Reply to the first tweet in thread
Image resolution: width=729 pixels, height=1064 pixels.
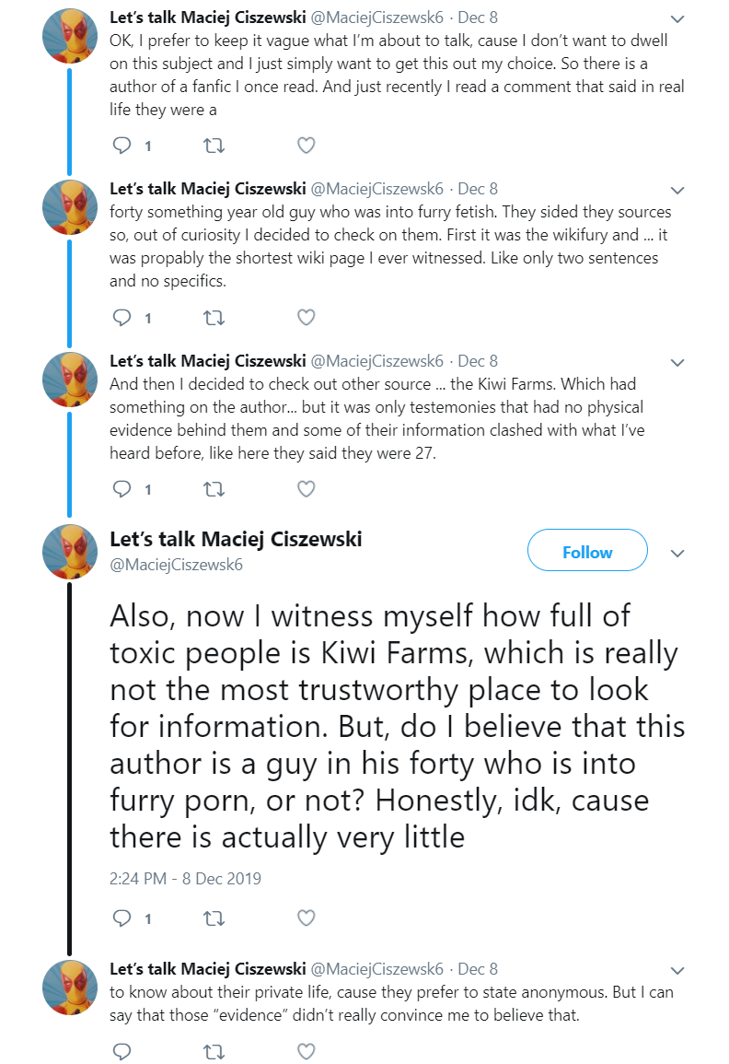(122, 146)
